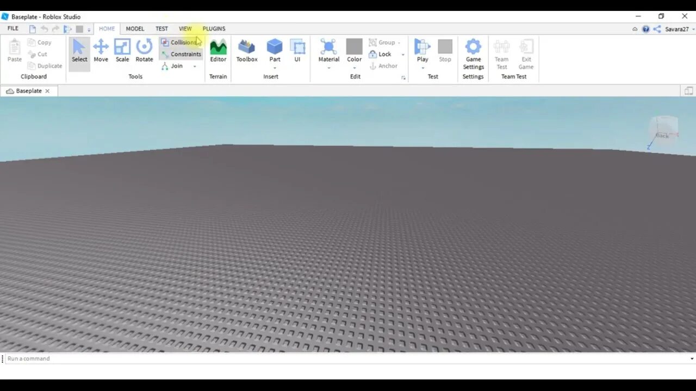Viewport: 696px width, 391px height.
Task: Activate the Select tool
Action: tap(79, 52)
